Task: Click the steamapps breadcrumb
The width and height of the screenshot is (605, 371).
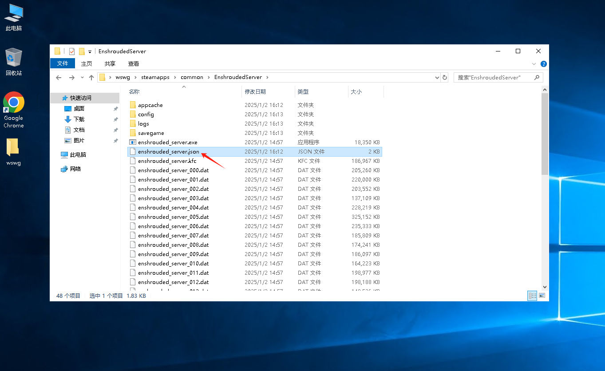Action: (155, 77)
